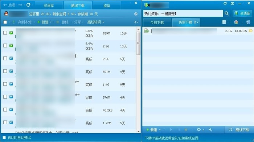Click the list view icon beside 历史下载

pos(224,22)
